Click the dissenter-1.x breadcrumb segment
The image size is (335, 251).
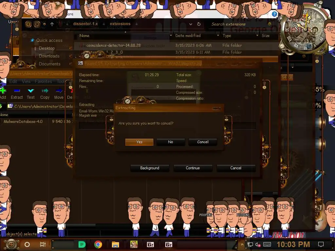[x=85, y=24]
